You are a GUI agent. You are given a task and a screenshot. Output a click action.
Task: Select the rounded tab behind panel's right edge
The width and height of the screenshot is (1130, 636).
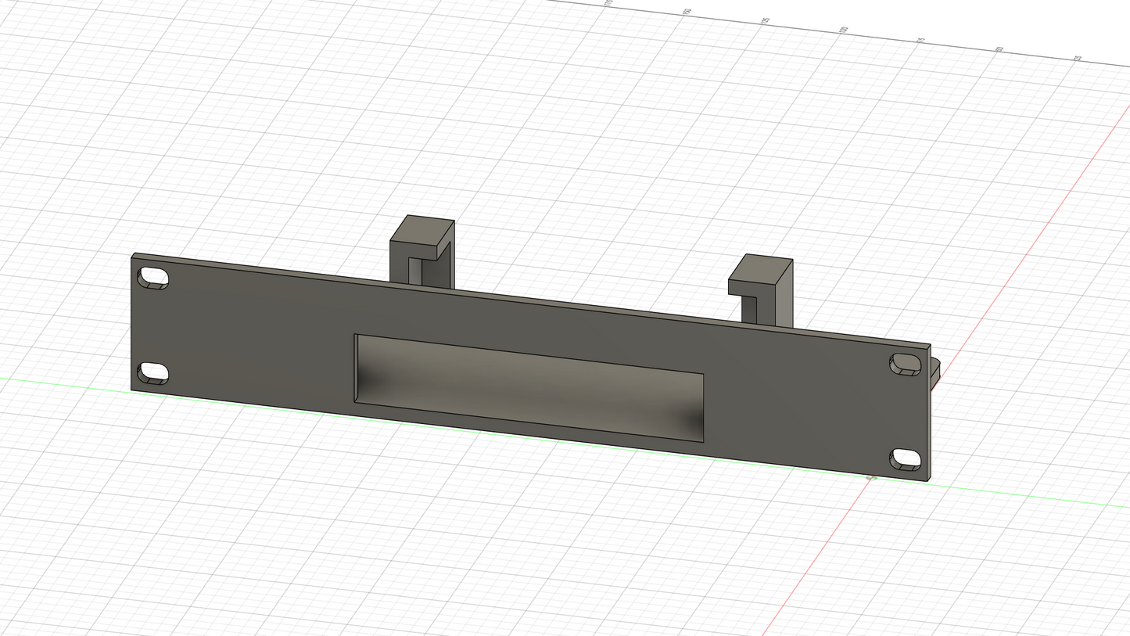pos(936,374)
